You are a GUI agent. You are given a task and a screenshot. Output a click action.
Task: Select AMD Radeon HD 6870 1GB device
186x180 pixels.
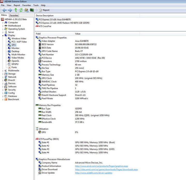(x=63, y=23)
